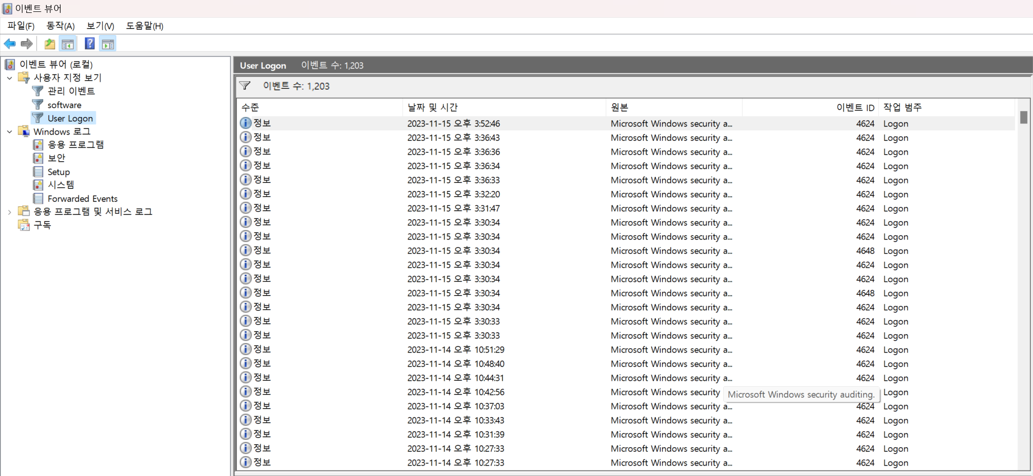The image size is (1033, 476).
Task: Select the event logged at 오후 10:31:39
Action: point(626,434)
